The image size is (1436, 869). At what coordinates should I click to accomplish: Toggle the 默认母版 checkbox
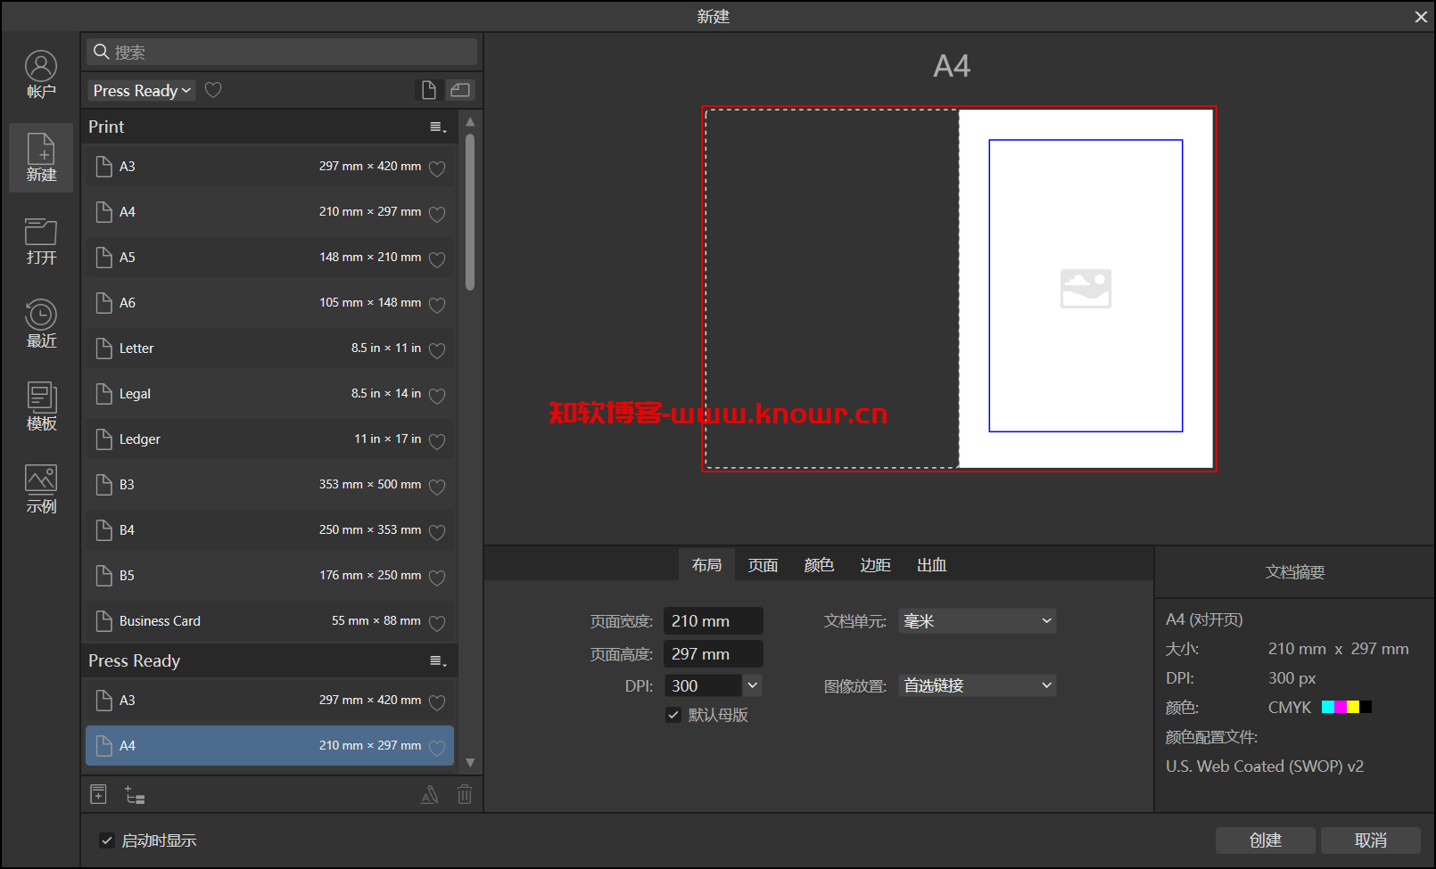673,715
